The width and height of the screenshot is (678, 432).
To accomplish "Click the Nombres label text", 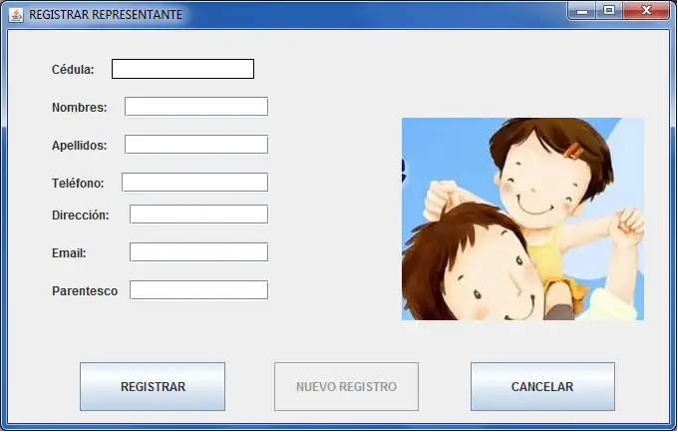I will coord(79,108).
